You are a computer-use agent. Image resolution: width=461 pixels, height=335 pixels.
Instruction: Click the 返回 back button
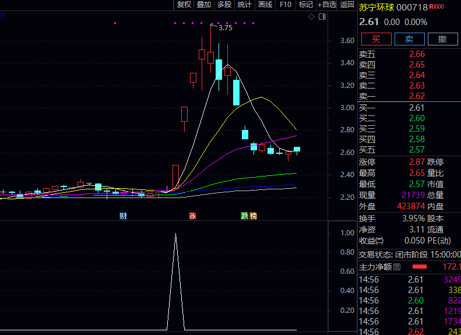click(x=347, y=5)
